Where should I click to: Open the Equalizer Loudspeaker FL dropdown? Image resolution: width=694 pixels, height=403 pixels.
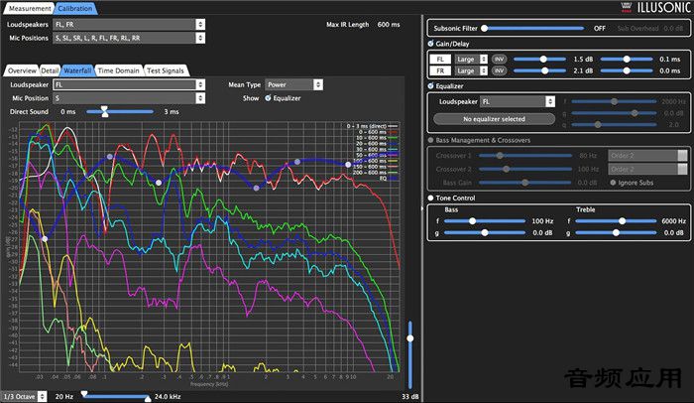(518, 101)
